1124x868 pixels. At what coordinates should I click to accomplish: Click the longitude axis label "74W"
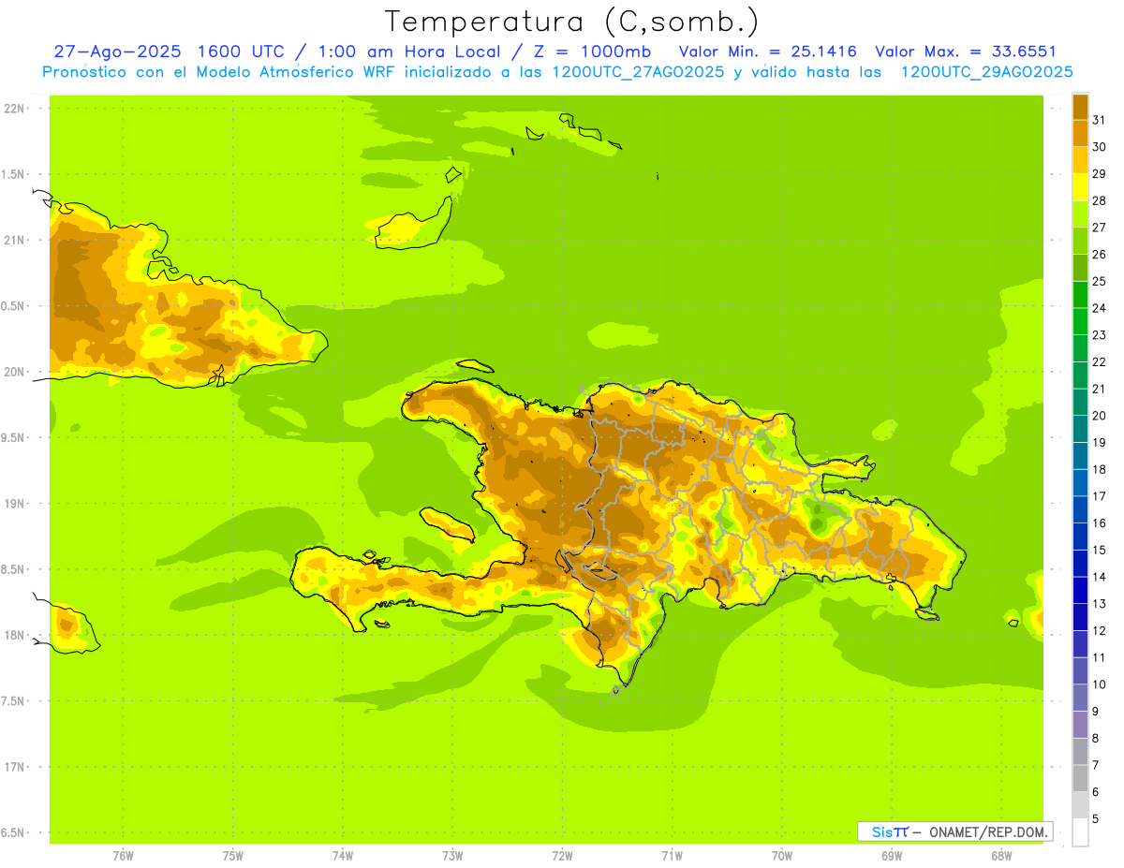pos(343,856)
